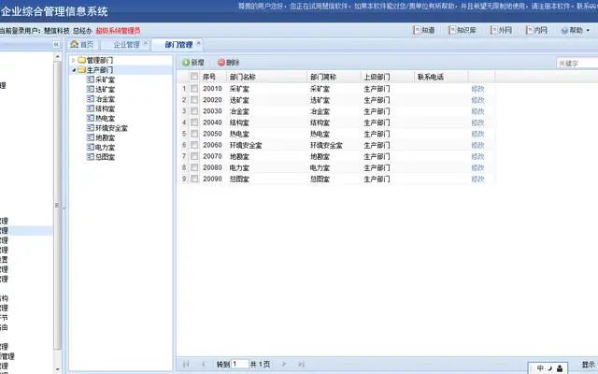Click the 总图室 tree node icon
This screenshot has height=374, width=598.
point(91,157)
